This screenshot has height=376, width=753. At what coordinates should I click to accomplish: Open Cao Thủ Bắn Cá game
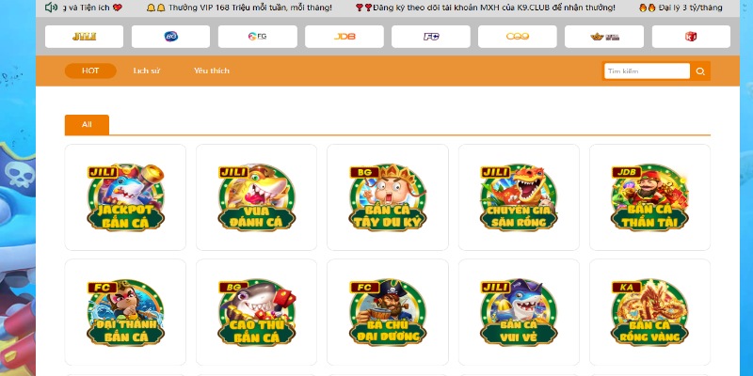click(x=256, y=312)
